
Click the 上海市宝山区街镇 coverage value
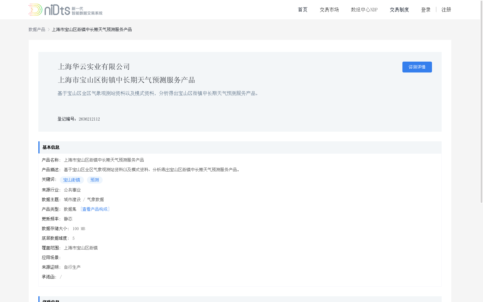pos(81,248)
